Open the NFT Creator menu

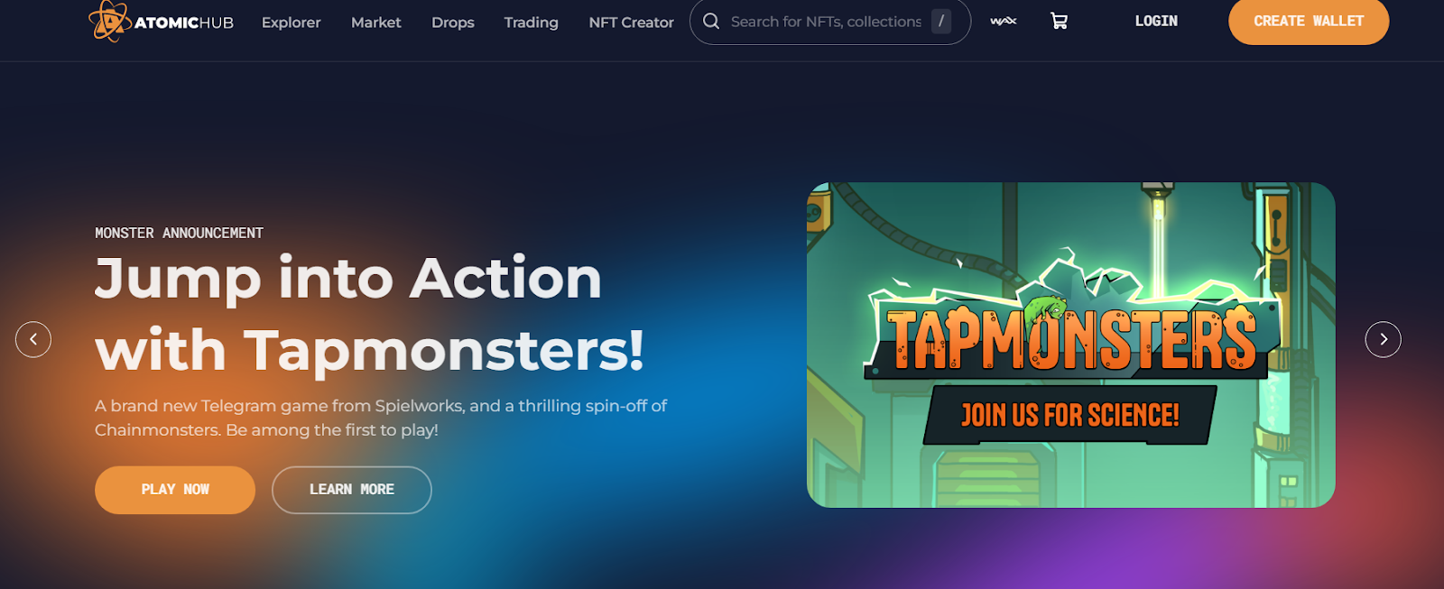[632, 23]
